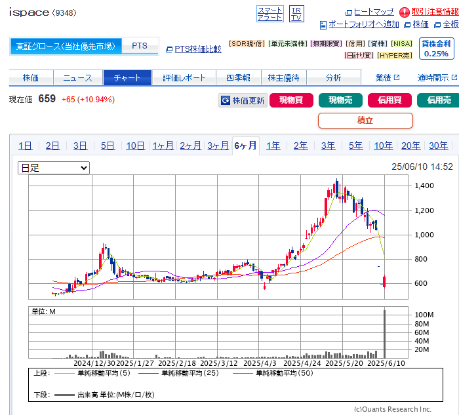Select the 6ヶ月 chart period
The height and width of the screenshot is (415, 459).
[x=246, y=146]
